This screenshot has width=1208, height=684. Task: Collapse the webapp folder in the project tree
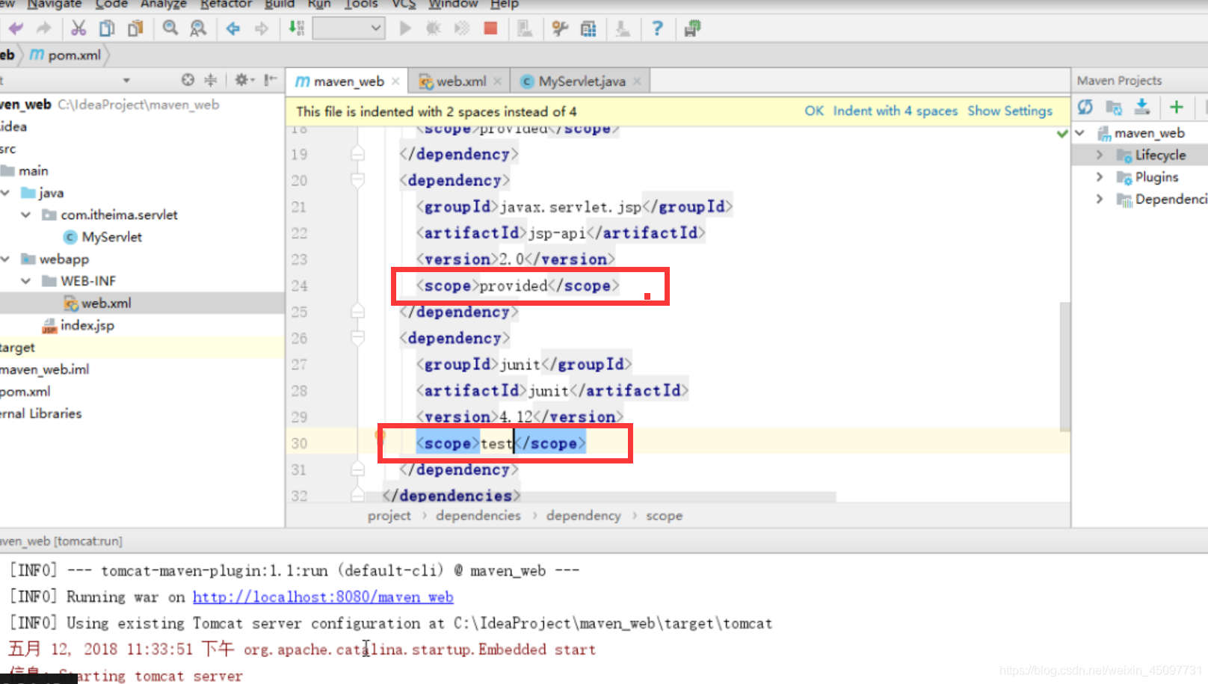point(5,259)
